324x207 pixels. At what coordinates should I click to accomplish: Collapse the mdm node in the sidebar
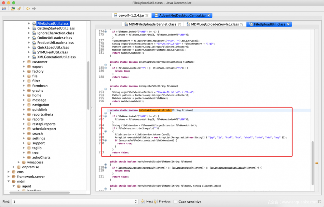9,181
